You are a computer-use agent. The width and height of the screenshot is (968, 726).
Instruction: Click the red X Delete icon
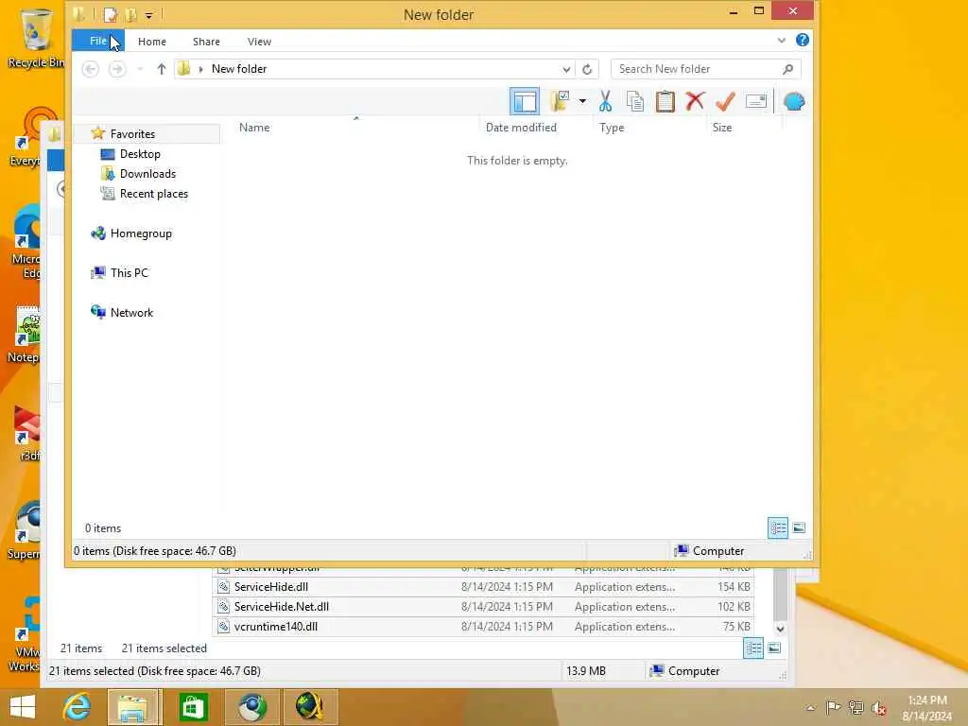[x=695, y=100]
